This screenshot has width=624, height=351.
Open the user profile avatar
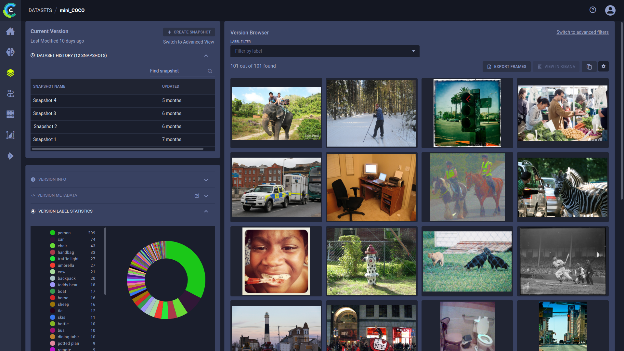(610, 10)
